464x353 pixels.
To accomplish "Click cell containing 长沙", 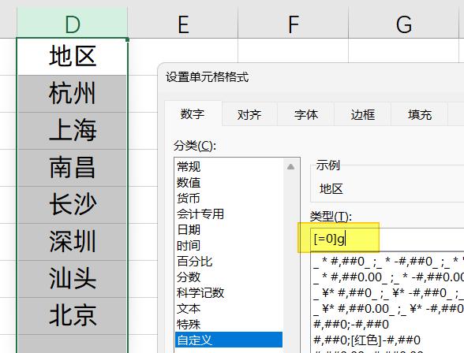I will point(73,205).
